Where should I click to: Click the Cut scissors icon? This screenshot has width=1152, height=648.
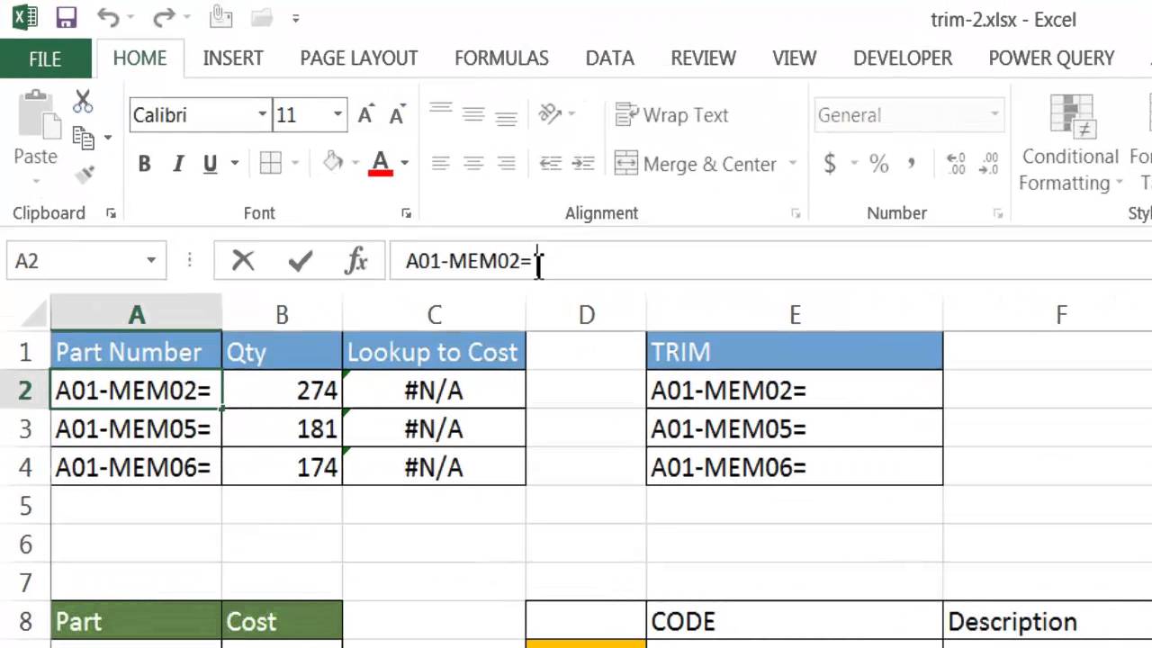pos(83,101)
